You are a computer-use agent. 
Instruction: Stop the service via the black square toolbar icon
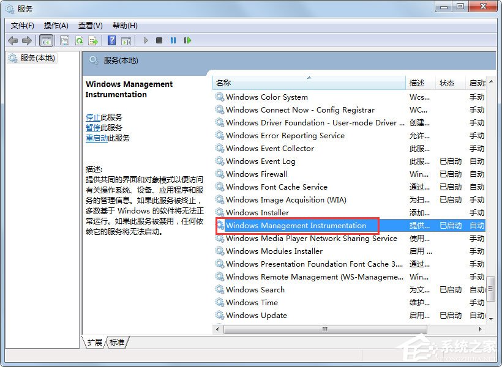pyautogui.click(x=159, y=40)
